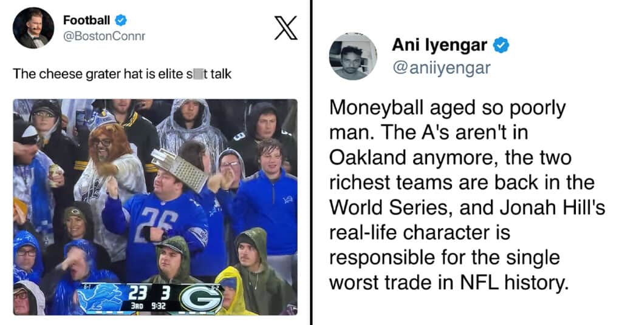Click the cheese grater hat in photo

click(180, 169)
